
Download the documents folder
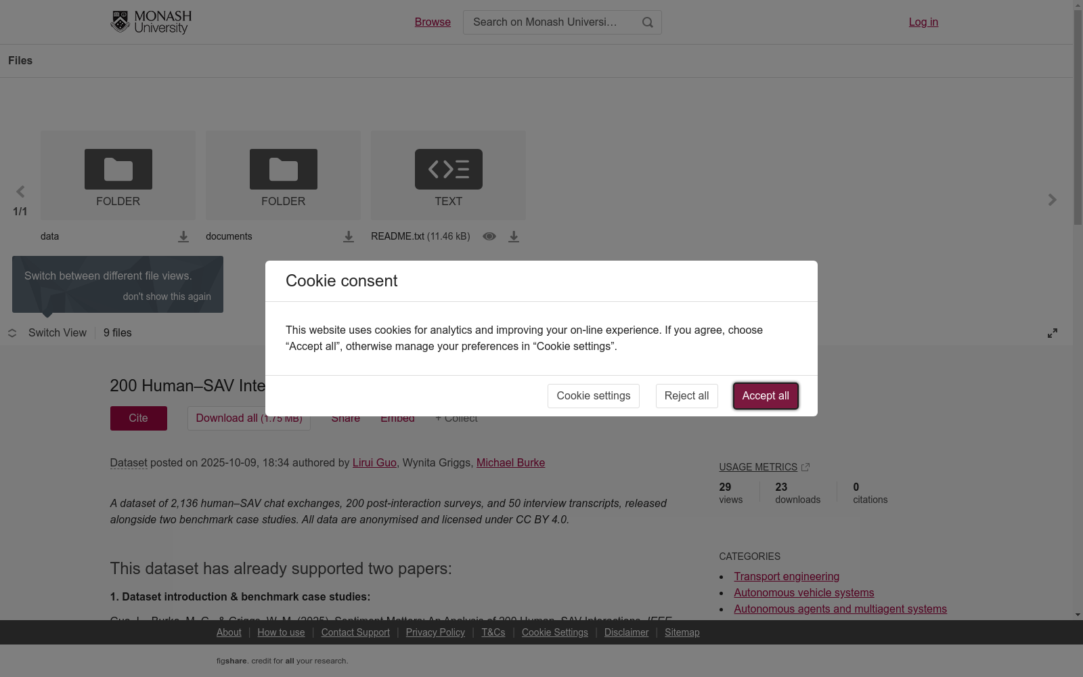click(x=349, y=236)
